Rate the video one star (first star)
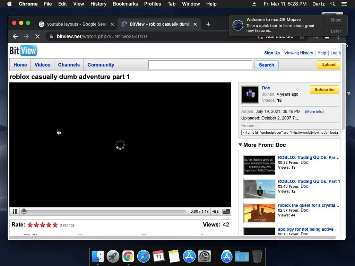The width and height of the screenshot is (355, 266). [x=30, y=225]
